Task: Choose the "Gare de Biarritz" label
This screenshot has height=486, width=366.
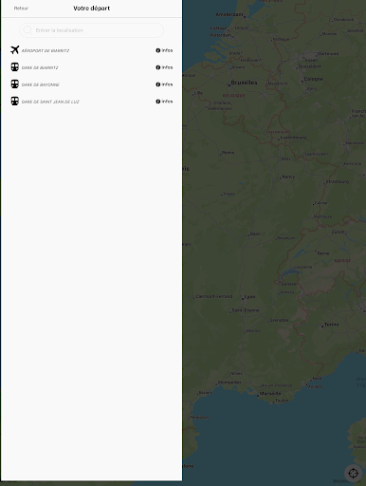Action: [40, 67]
